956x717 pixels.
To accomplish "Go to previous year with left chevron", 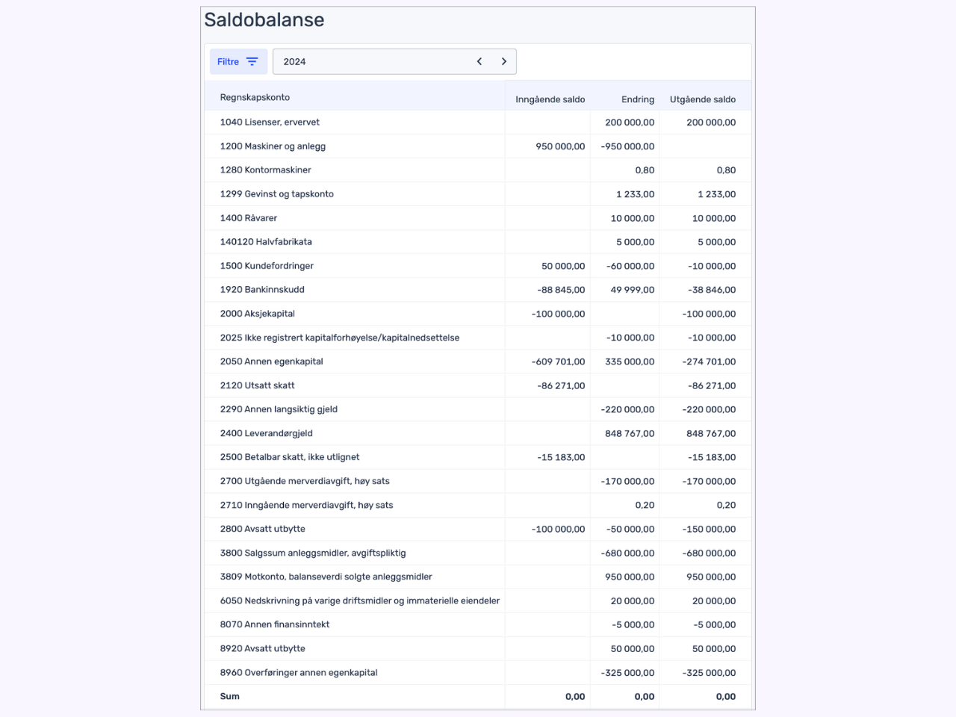I will tap(479, 62).
